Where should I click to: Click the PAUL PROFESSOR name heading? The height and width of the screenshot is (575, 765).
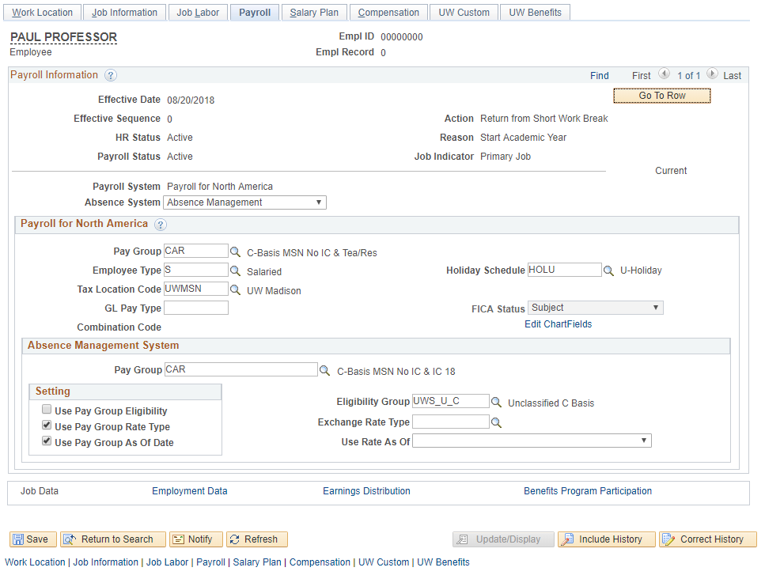63,37
